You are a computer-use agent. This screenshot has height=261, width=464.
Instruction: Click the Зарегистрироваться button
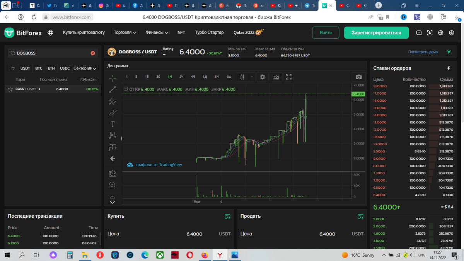[x=376, y=33]
